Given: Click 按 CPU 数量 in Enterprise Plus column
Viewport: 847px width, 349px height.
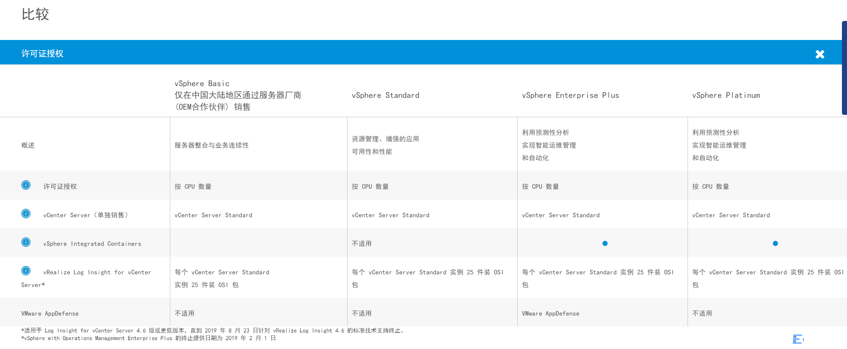Looking at the screenshot, I should pyautogui.click(x=540, y=186).
